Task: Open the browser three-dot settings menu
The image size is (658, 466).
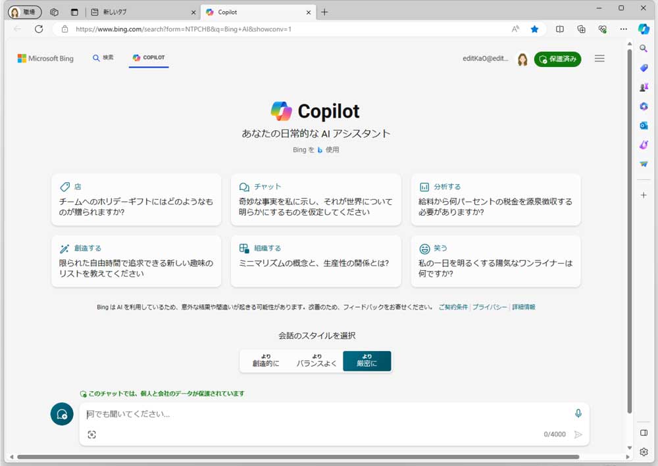Action: 623,29
